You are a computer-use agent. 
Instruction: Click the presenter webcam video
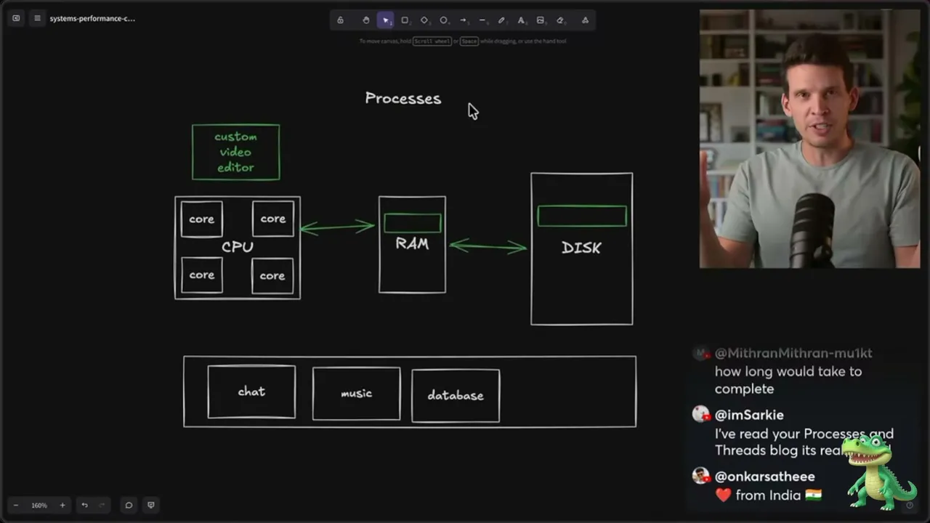[809, 139]
